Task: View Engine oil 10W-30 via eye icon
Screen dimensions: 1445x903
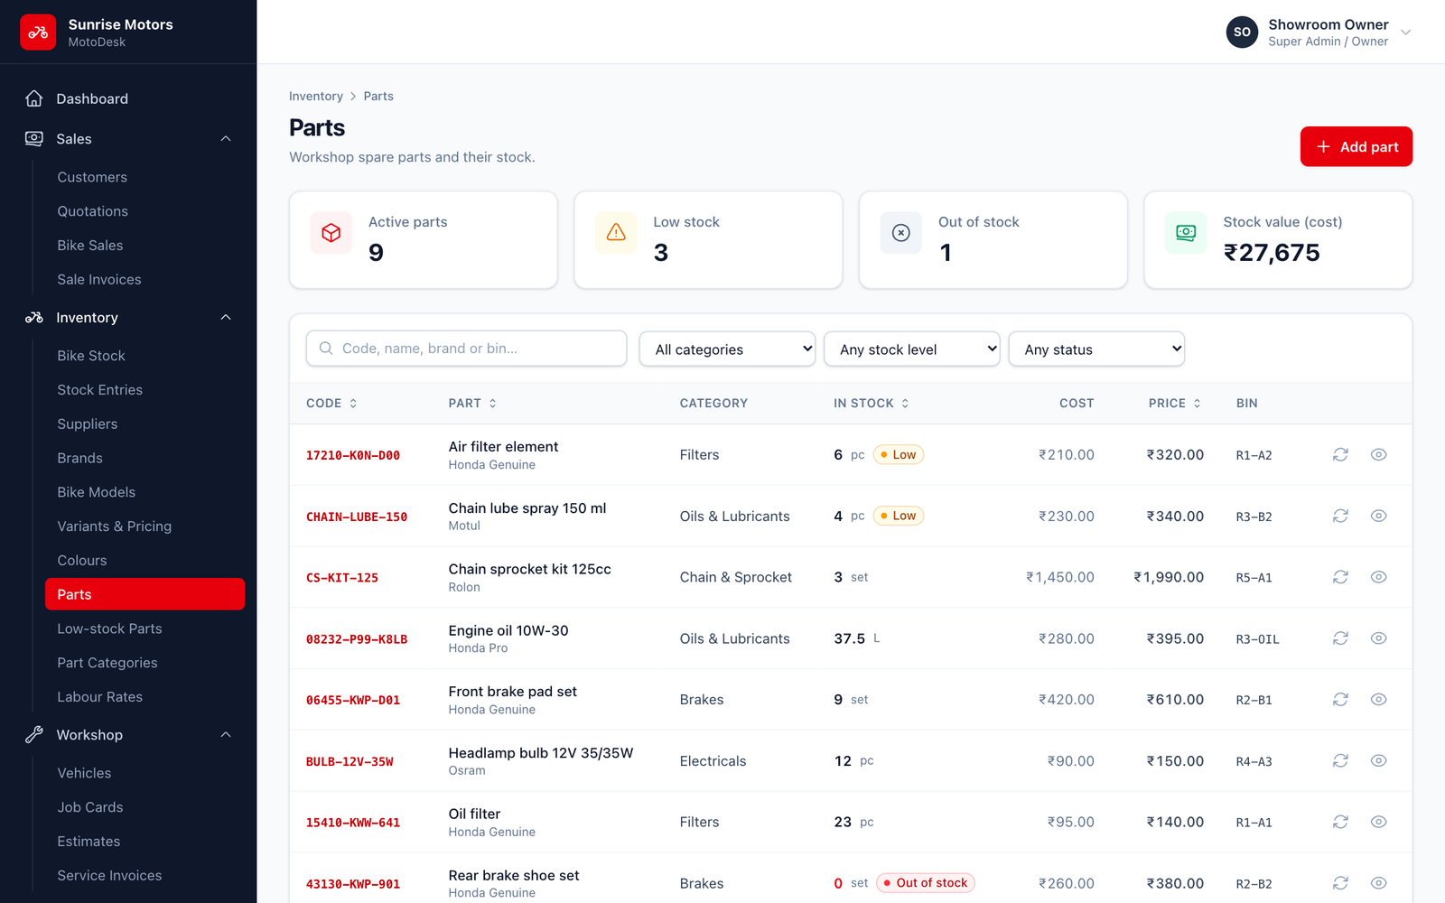Action: pyautogui.click(x=1378, y=638)
